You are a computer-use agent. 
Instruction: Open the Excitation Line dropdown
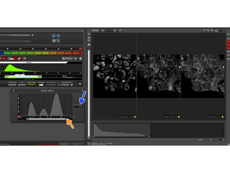pyautogui.click(x=12, y=85)
